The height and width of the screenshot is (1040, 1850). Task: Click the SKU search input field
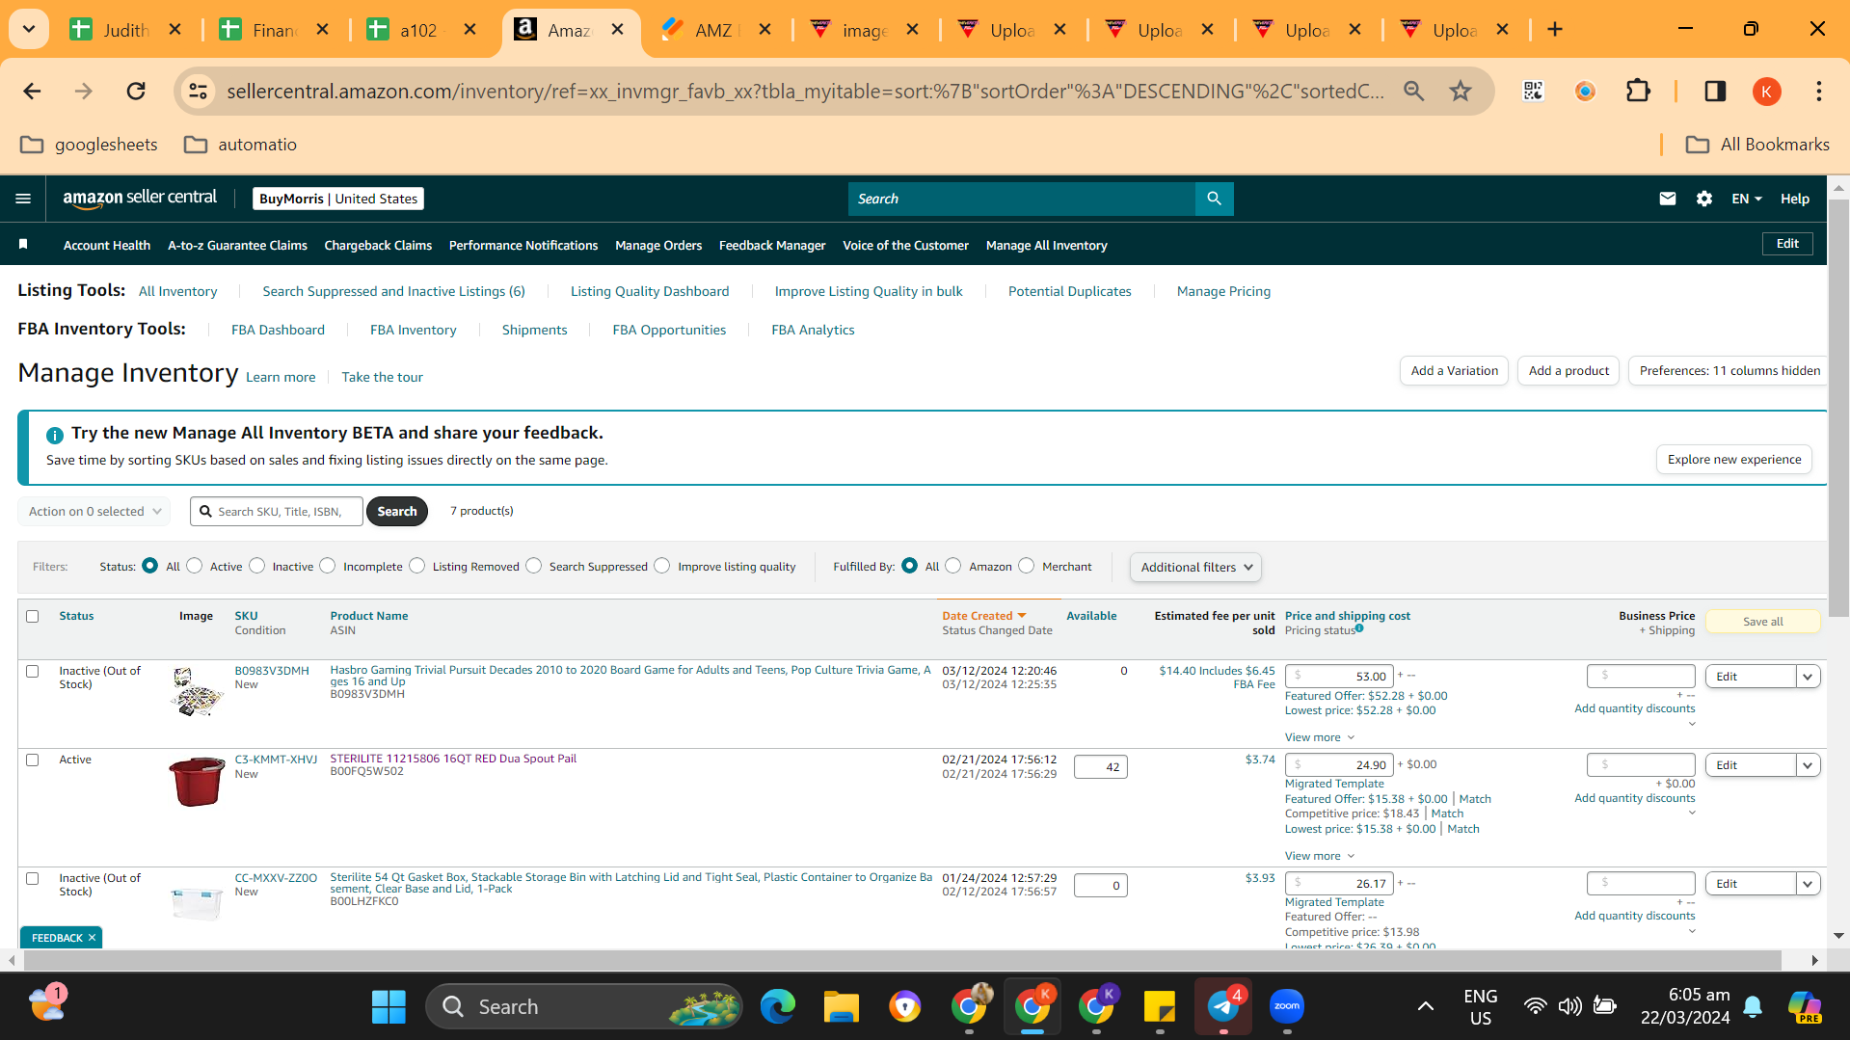click(x=277, y=512)
